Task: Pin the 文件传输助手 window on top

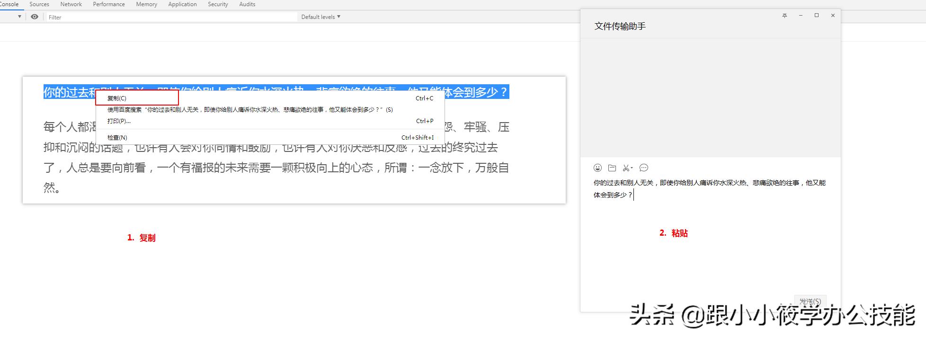Action: [x=784, y=16]
